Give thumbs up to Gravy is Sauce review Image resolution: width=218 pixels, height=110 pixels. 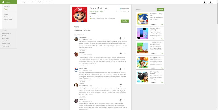tap(120, 69)
